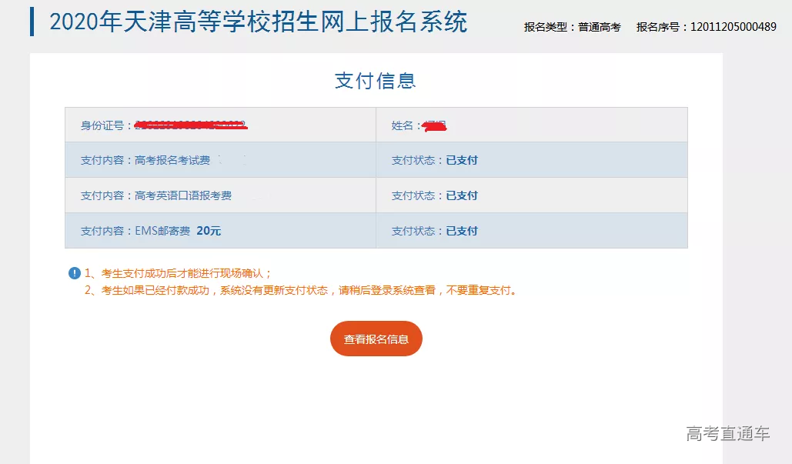Click the 报名类型：普通高考 text
The width and height of the screenshot is (792, 464).
[x=572, y=27]
